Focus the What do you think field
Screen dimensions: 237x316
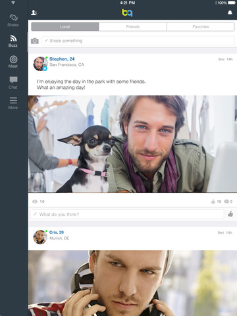(127, 214)
